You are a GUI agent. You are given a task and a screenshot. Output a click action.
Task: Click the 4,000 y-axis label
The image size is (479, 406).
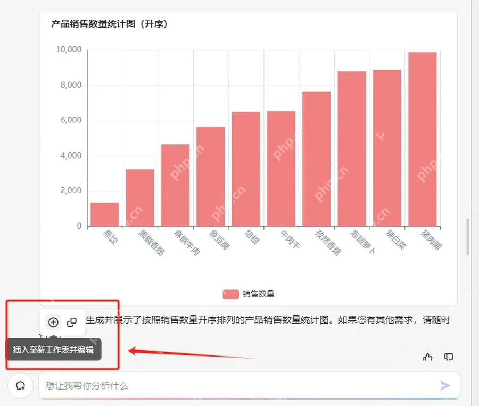[71, 155]
